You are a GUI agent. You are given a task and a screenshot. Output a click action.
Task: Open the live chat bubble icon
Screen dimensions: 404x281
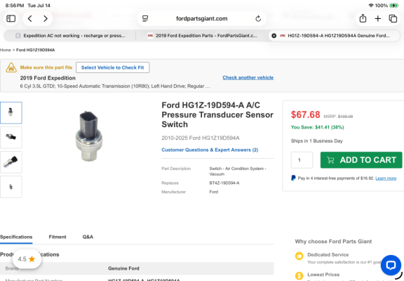(391, 265)
